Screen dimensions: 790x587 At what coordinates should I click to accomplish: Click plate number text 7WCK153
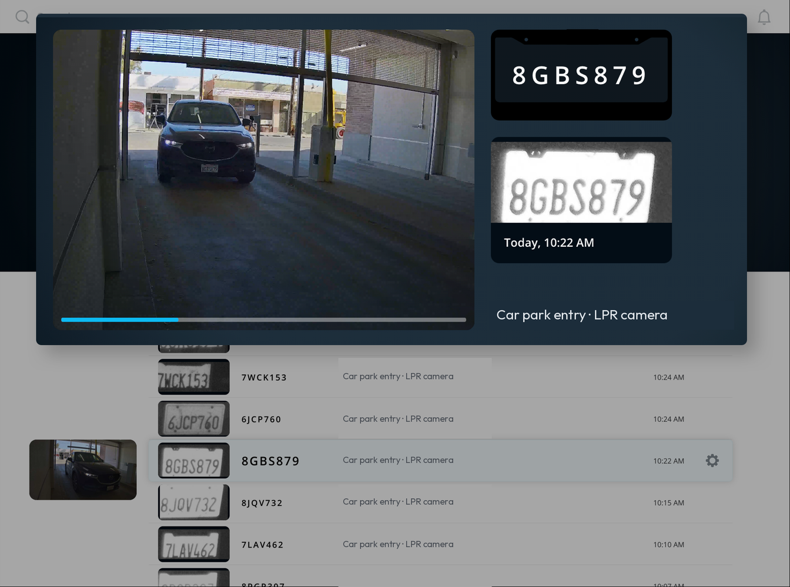[x=264, y=377]
